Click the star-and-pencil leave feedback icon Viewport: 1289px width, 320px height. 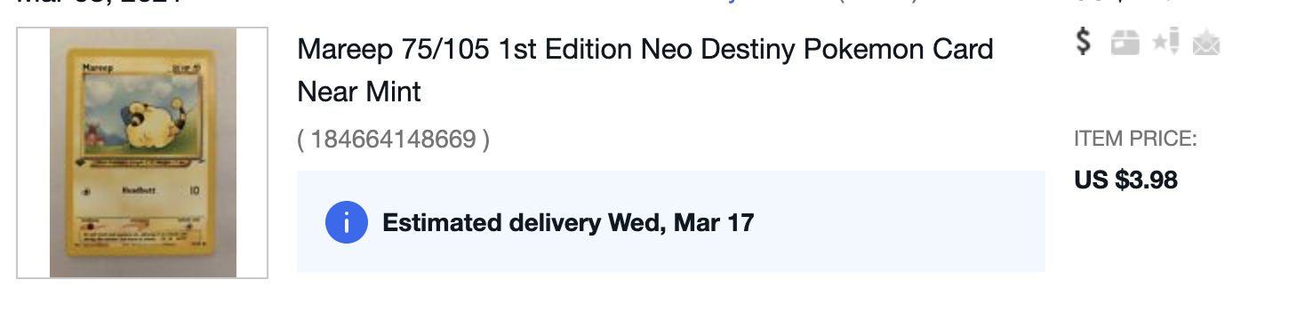click(1165, 42)
